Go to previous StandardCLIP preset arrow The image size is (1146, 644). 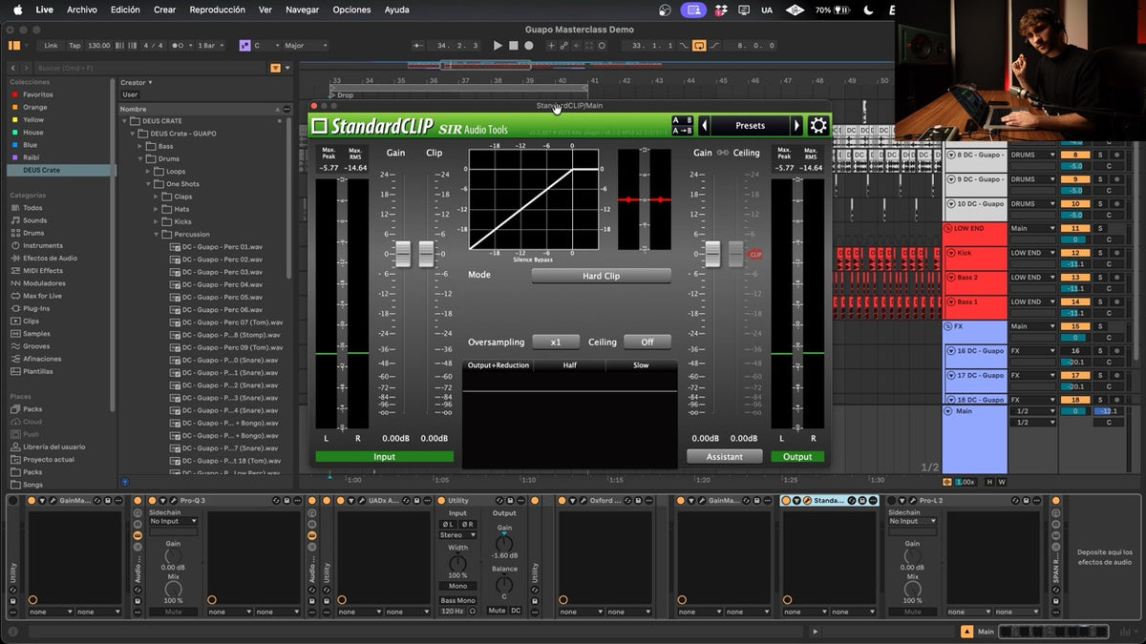tap(704, 126)
